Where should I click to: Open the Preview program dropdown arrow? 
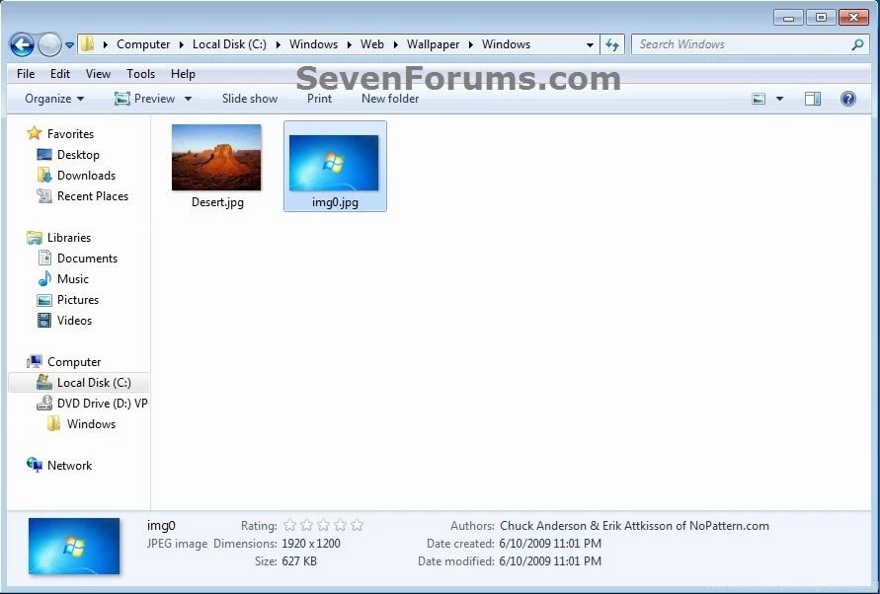click(188, 99)
